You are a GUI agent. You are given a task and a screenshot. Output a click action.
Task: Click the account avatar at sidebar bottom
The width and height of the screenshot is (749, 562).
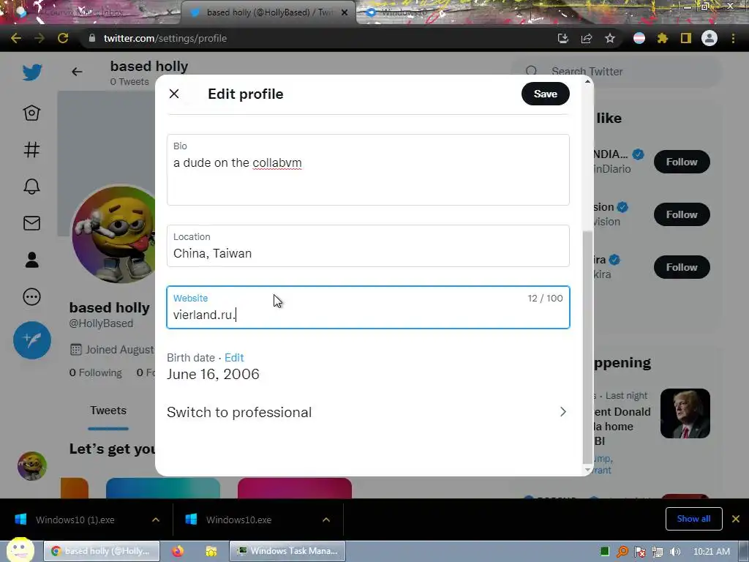pyautogui.click(x=32, y=465)
